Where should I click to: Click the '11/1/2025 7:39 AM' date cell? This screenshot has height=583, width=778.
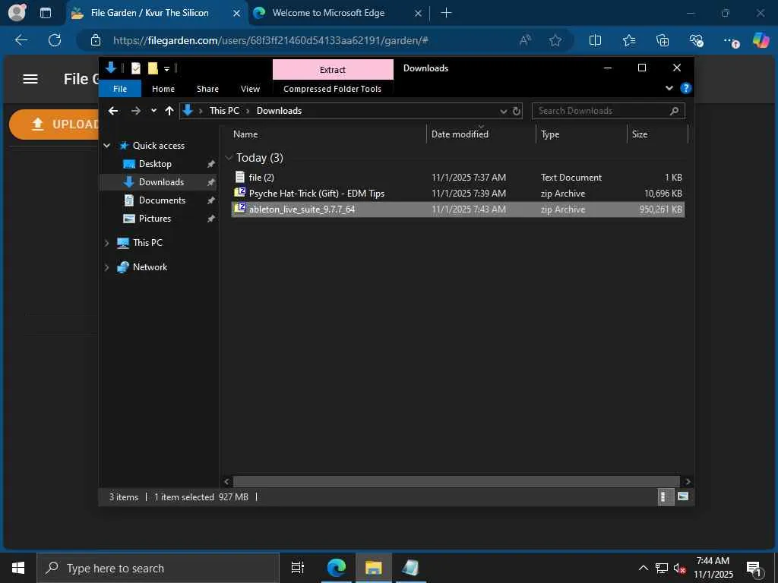coord(468,194)
